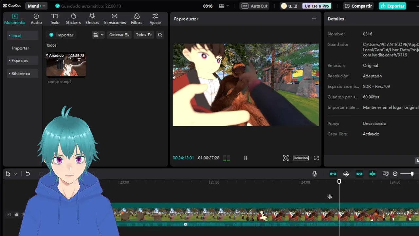This screenshot has height=236, width=419.
Task: Open the selection tool dropdown arrow
Action: click(x=15, y=174)
